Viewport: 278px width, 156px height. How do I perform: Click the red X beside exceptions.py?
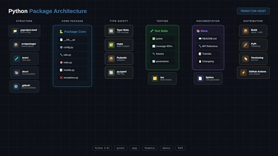pos(61,77)
